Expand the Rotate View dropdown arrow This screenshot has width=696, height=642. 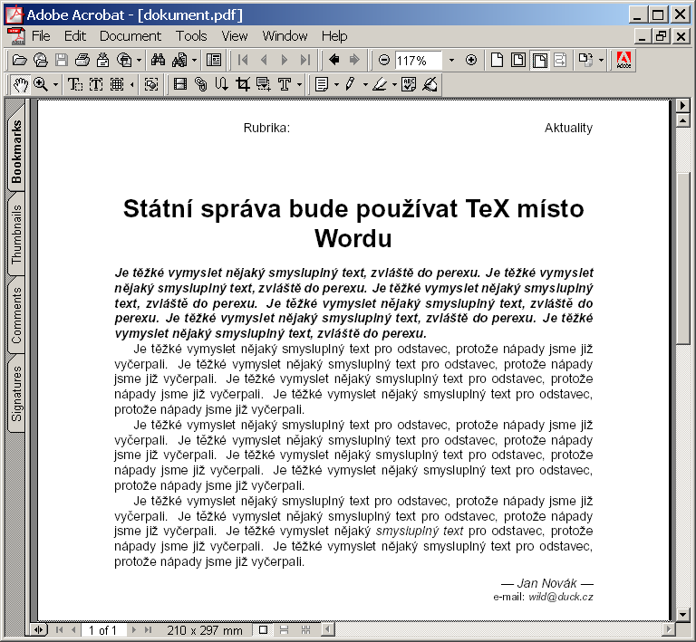click(601, 61)
